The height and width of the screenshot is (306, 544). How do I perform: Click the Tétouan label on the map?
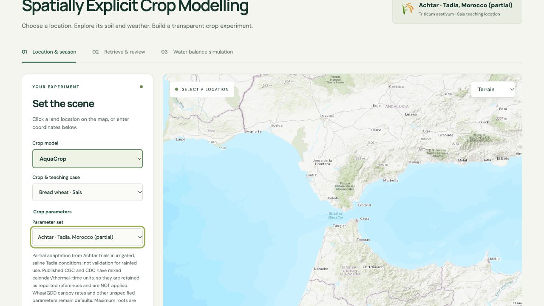click(363, 240)
